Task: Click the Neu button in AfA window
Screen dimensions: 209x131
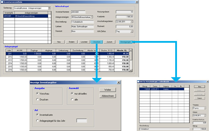Action: (x=199, y=87)
